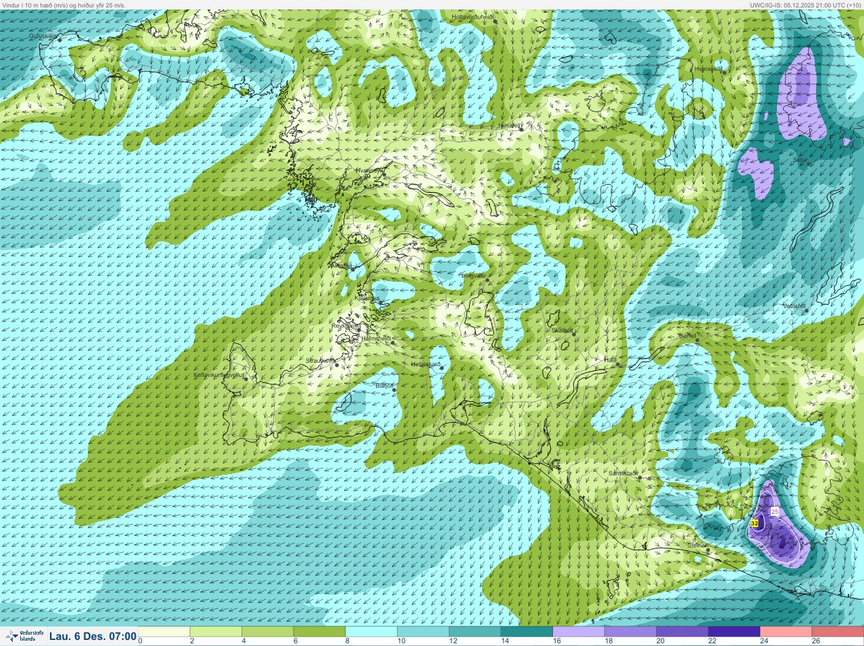Click the Setur station label

pyautogui.click(x=800, y=160)
